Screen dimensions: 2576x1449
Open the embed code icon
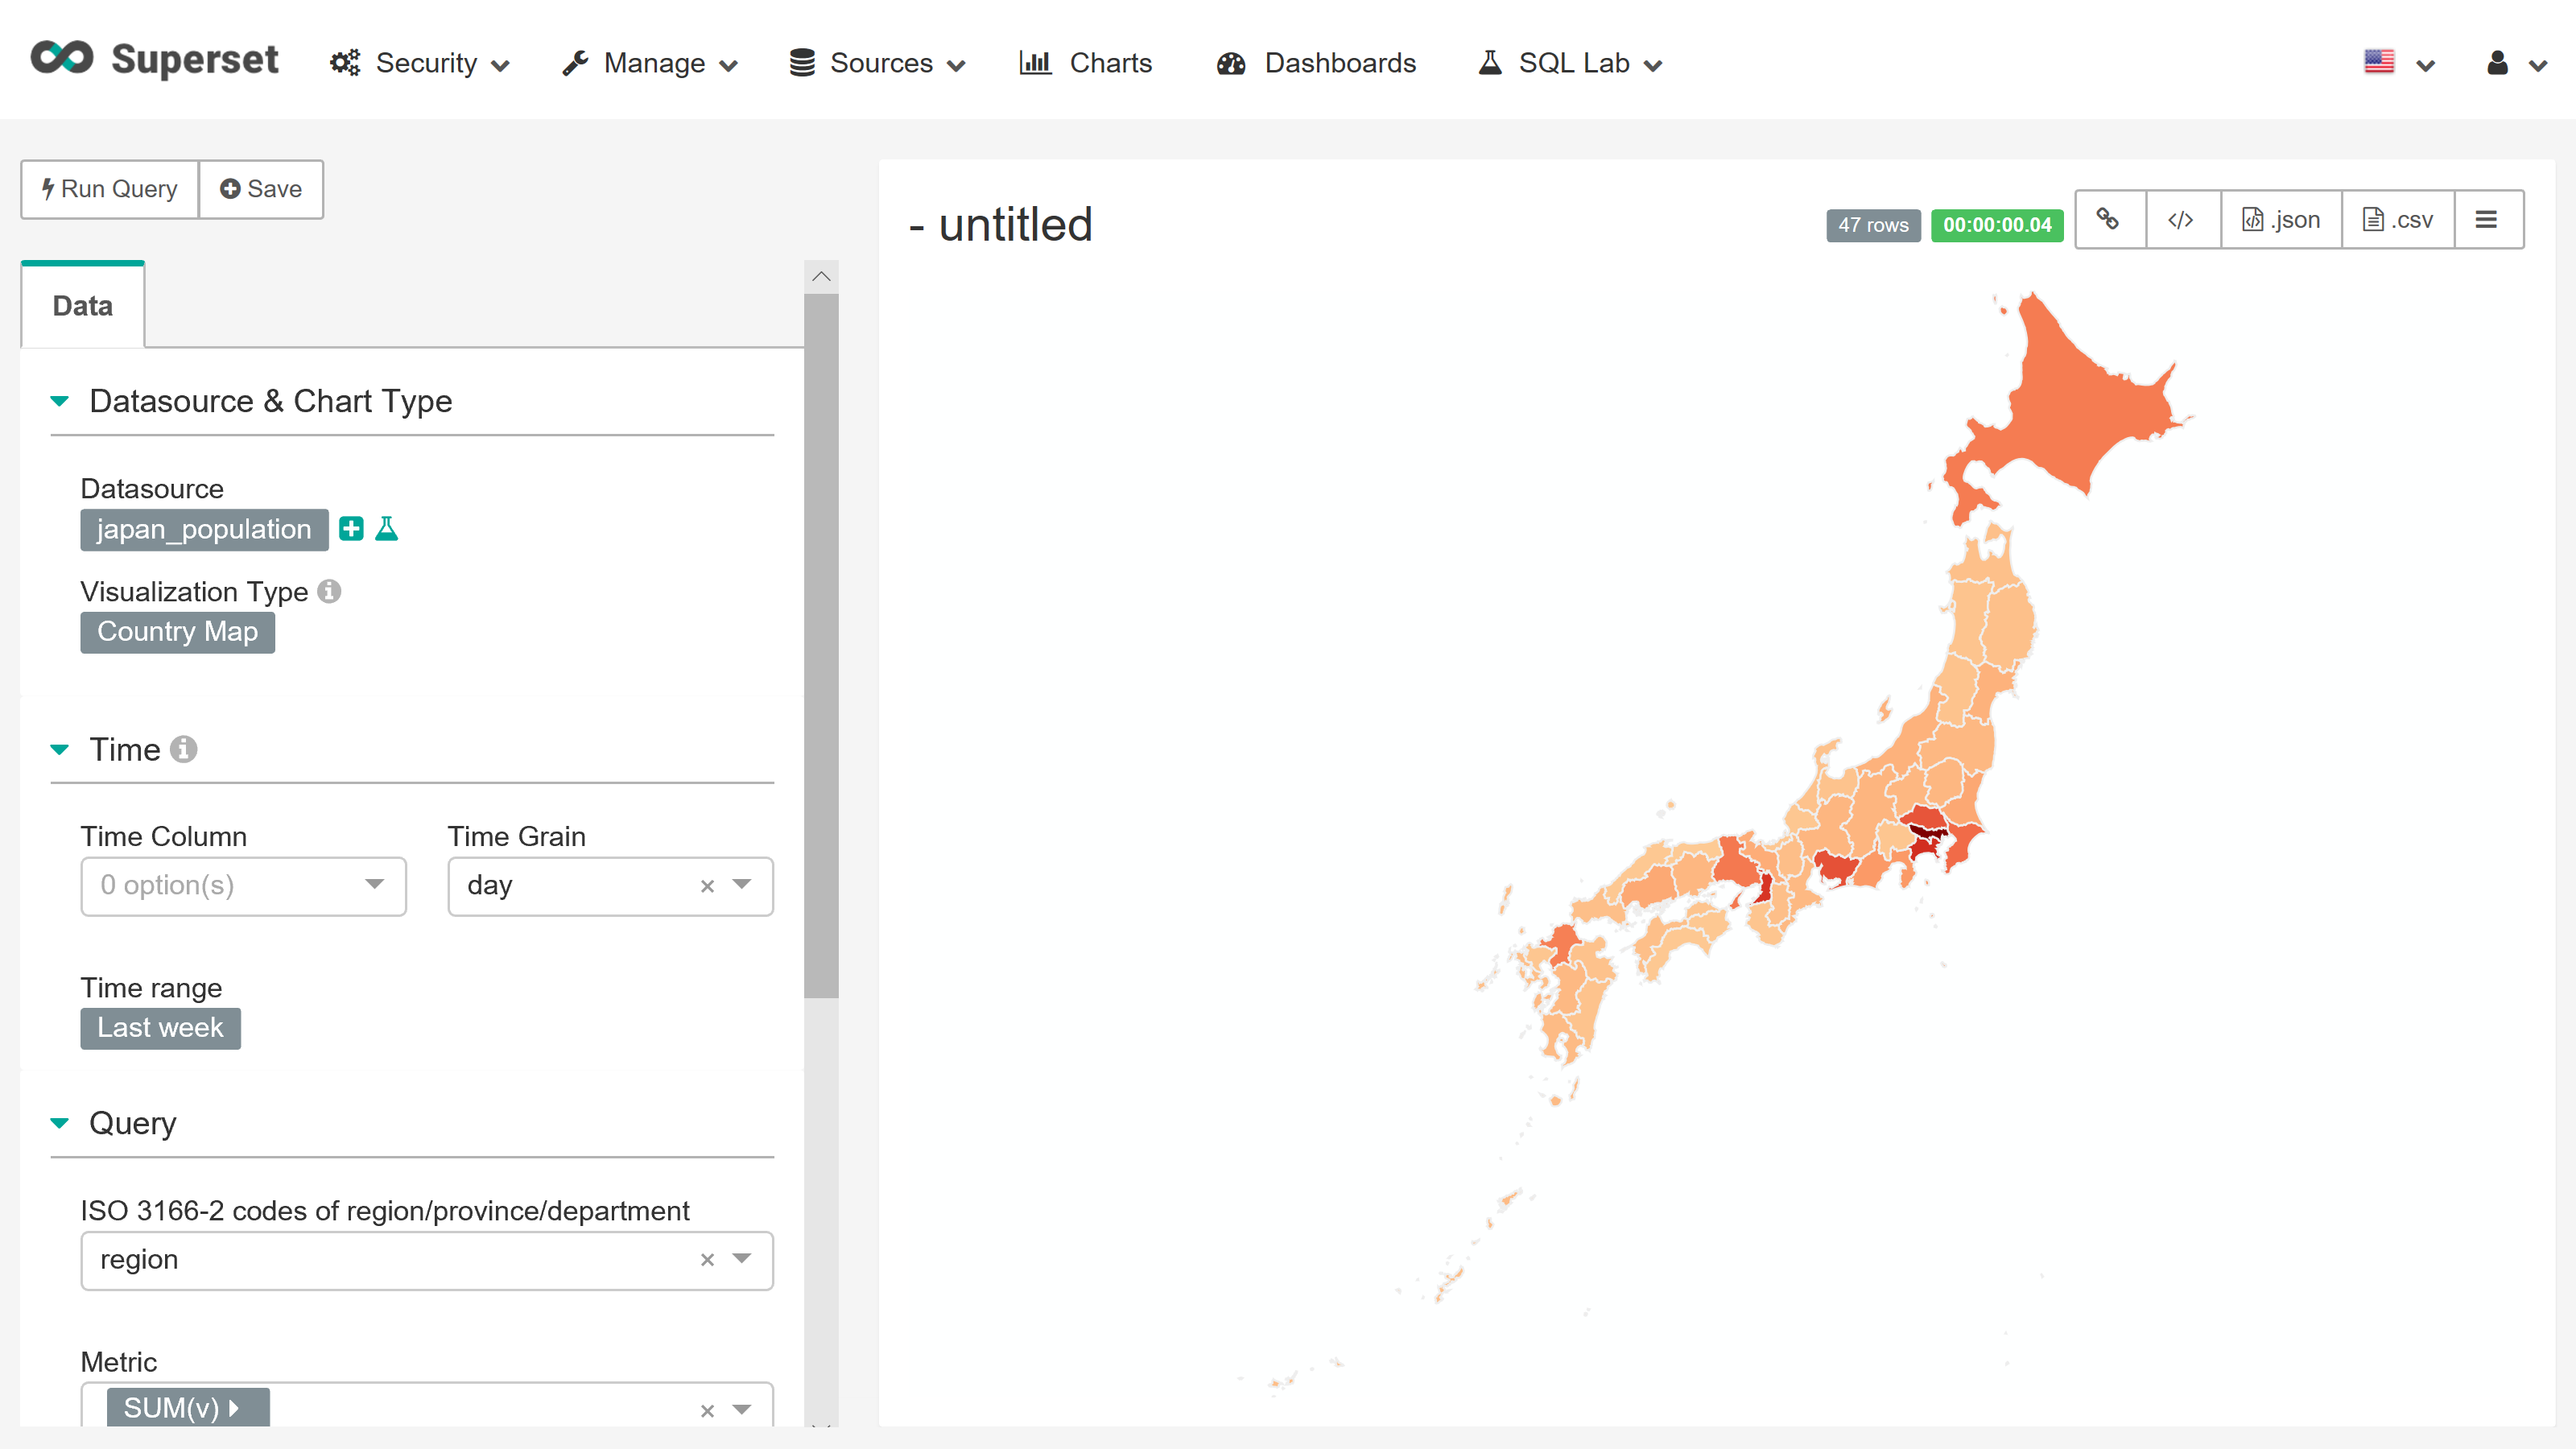tap(2181, 219)
